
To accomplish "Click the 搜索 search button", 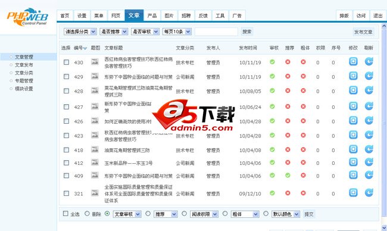I will click(247, 32).
